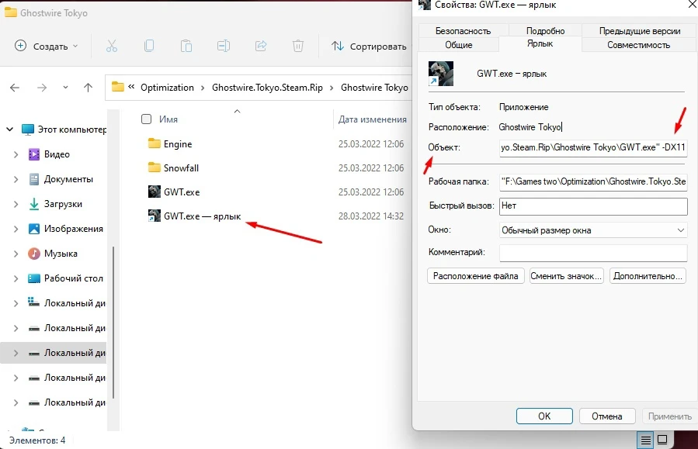This screenshot has width=698, height=449.
Task: Collapse the Этот компьютер tree node
Action: pos(10,130)
